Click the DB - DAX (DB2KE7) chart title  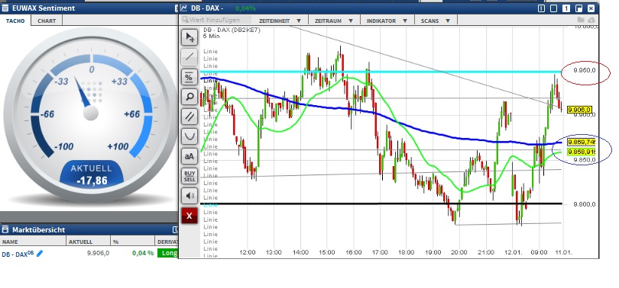click(232, 30)
